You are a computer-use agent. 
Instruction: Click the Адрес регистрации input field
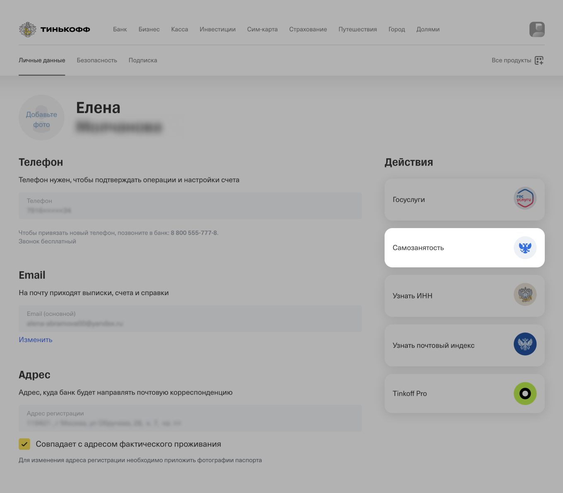pos(190,418)
